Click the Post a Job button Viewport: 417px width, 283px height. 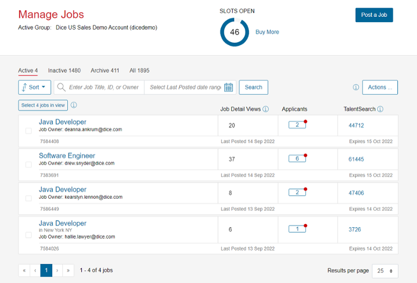[374, 15]
